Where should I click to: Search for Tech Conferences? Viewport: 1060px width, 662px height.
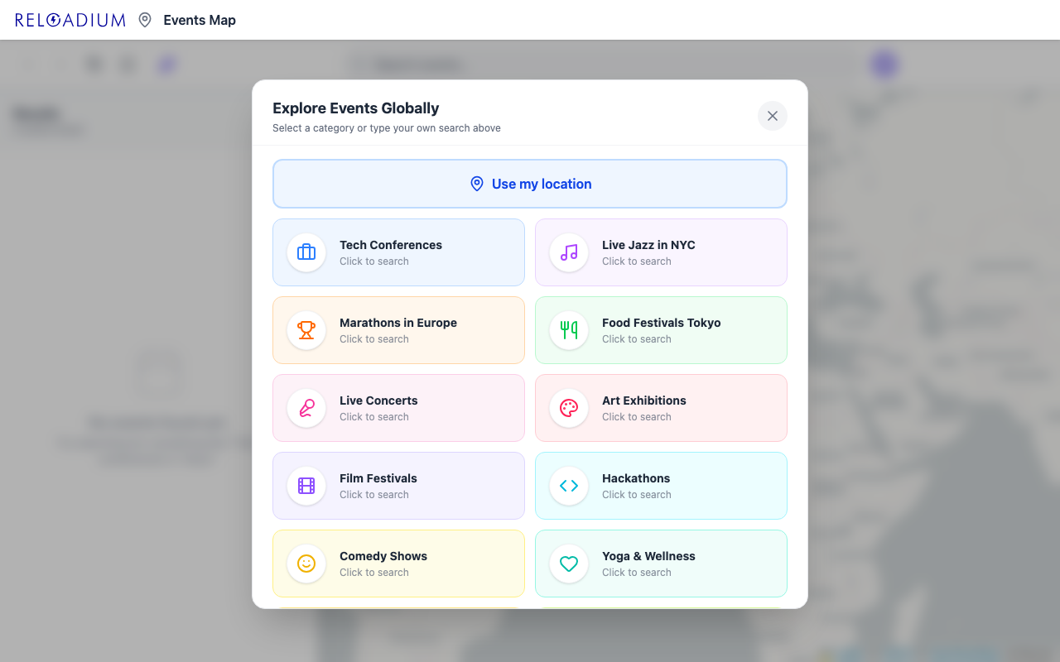398,252
